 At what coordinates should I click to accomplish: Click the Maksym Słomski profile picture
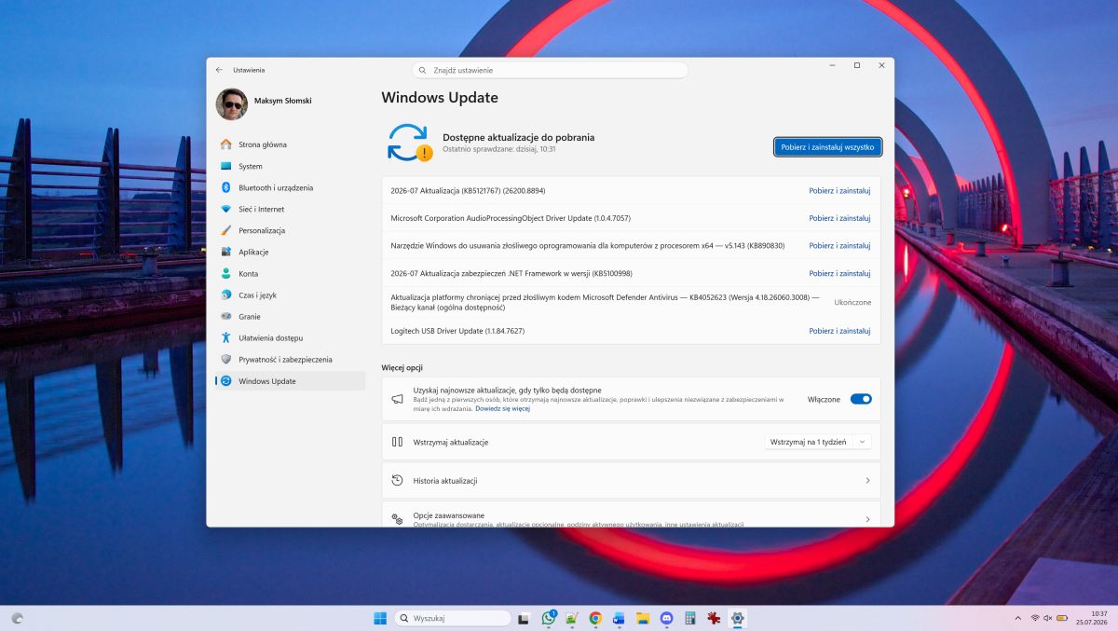(232, 104)
